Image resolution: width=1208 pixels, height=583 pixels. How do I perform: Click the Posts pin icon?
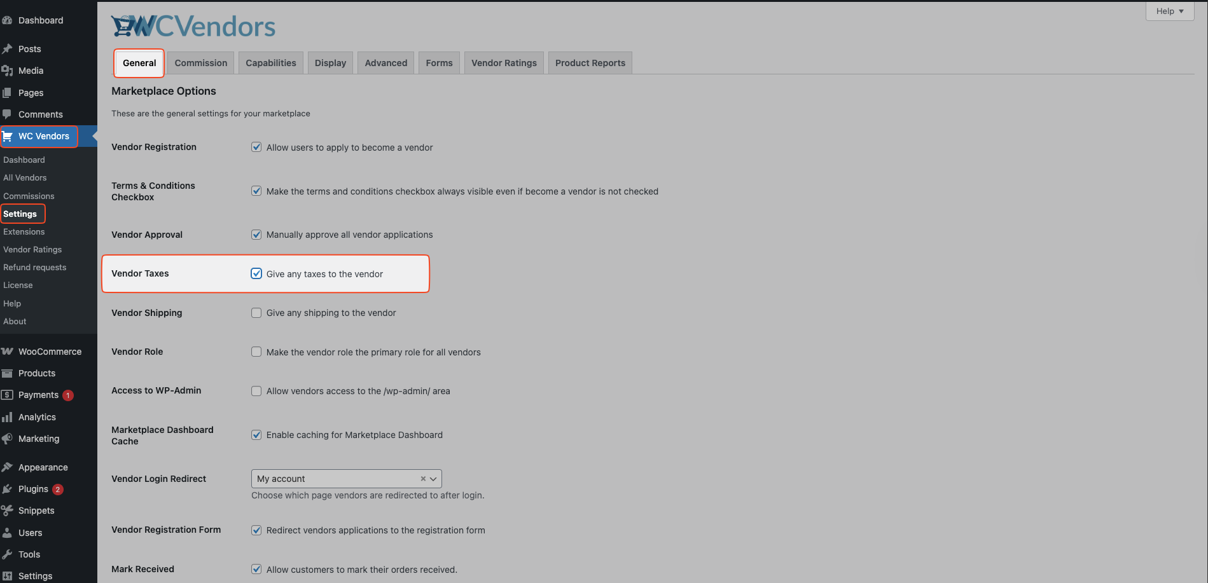pyautogui.click(x=7, y=49)
